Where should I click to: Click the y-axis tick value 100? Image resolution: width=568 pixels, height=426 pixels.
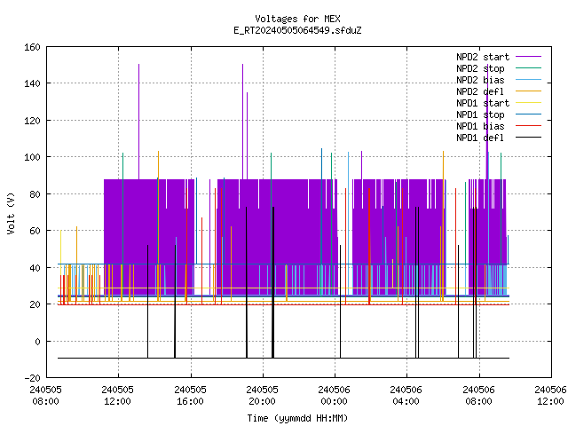[32, 157]
